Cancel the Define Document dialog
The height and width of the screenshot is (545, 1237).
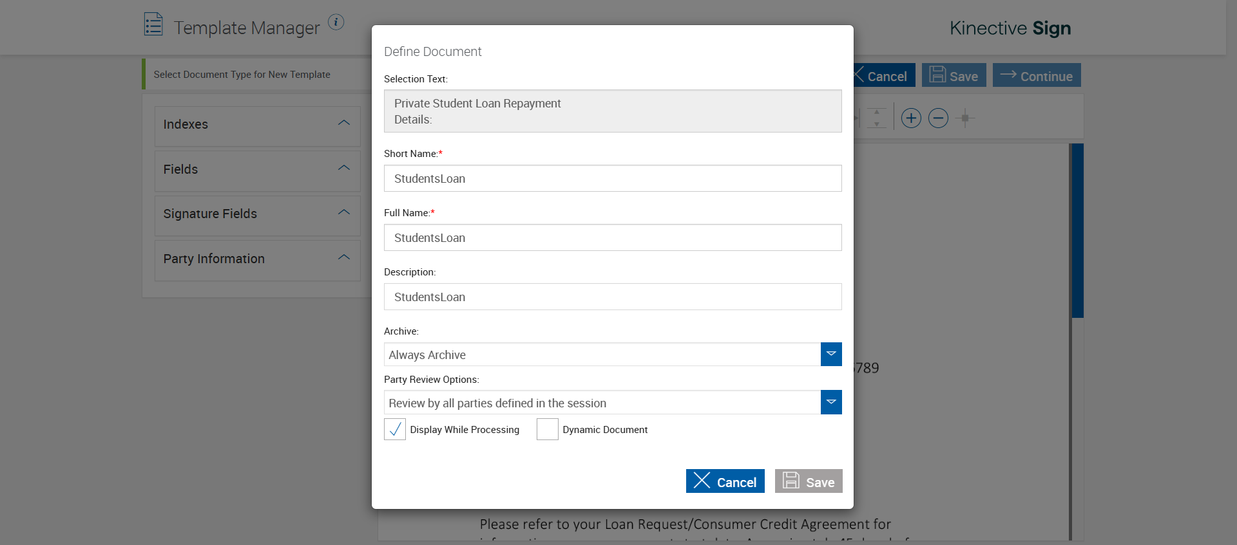pyautogui.click(x=725, y=481)
